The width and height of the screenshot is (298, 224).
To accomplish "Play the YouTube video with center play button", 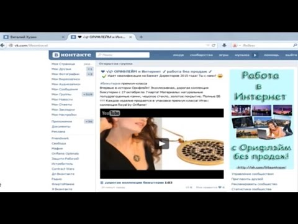I will tap(162, 144).
